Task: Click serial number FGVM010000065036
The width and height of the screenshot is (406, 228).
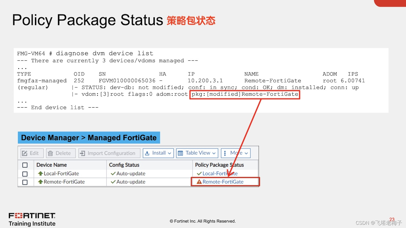Action: pos(127,81)
